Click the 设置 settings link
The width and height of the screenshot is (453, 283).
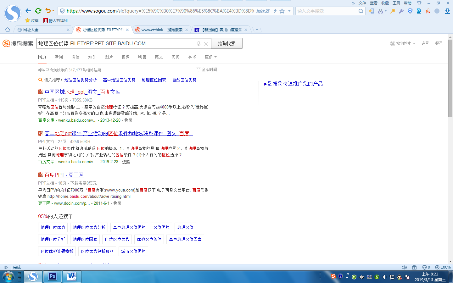pyautogui.click(x=425, y=43)
